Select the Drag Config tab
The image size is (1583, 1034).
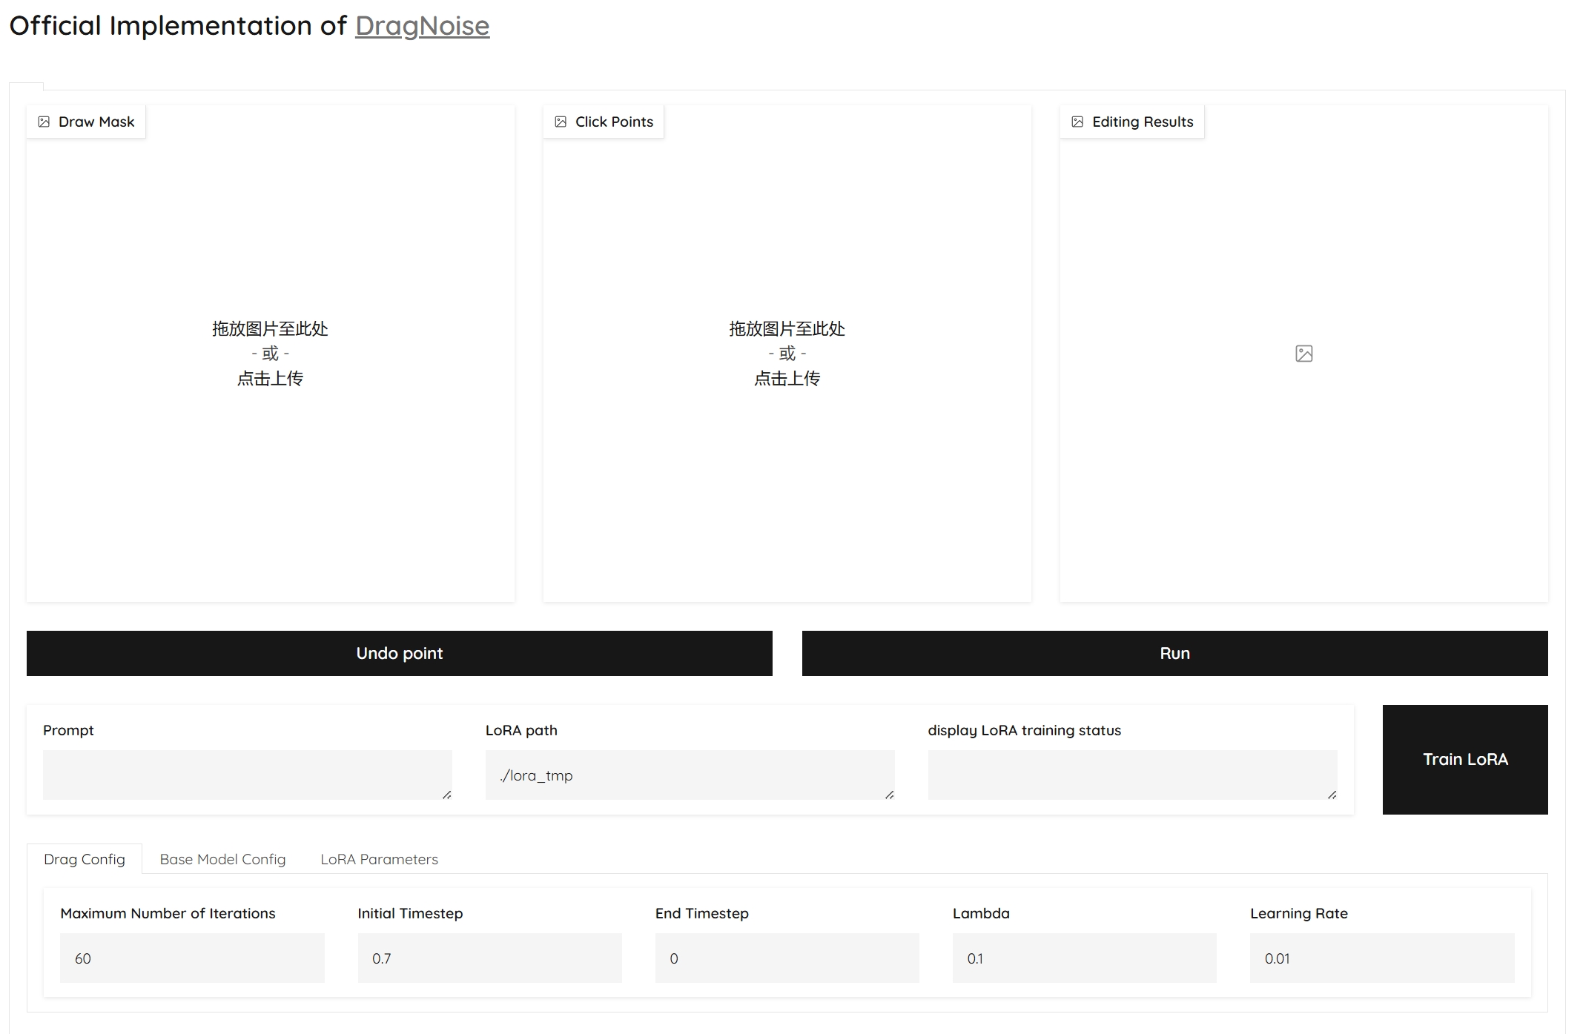click(84, 859)
